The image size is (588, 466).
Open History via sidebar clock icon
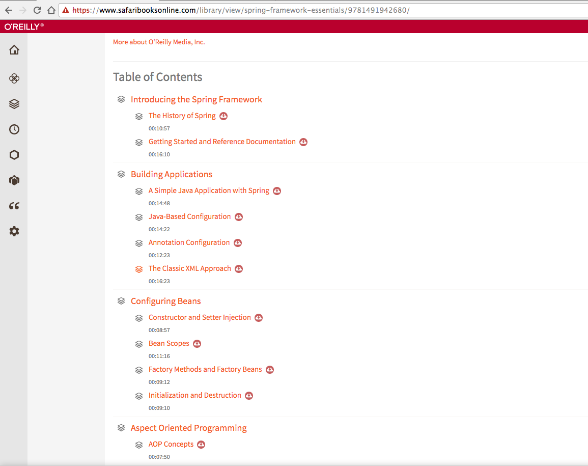(14, 129)
